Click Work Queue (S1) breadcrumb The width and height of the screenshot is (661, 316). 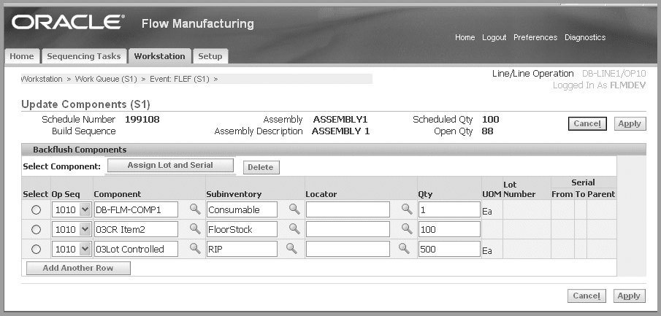click(x=106, y=80)
